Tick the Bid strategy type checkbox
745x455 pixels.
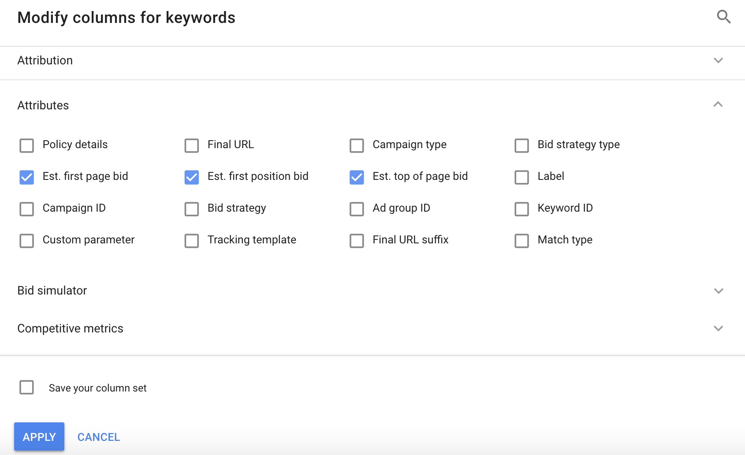click(x=522, y=145)
